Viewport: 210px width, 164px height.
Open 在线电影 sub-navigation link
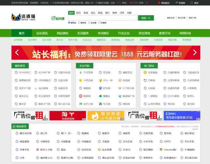point(18,40)
